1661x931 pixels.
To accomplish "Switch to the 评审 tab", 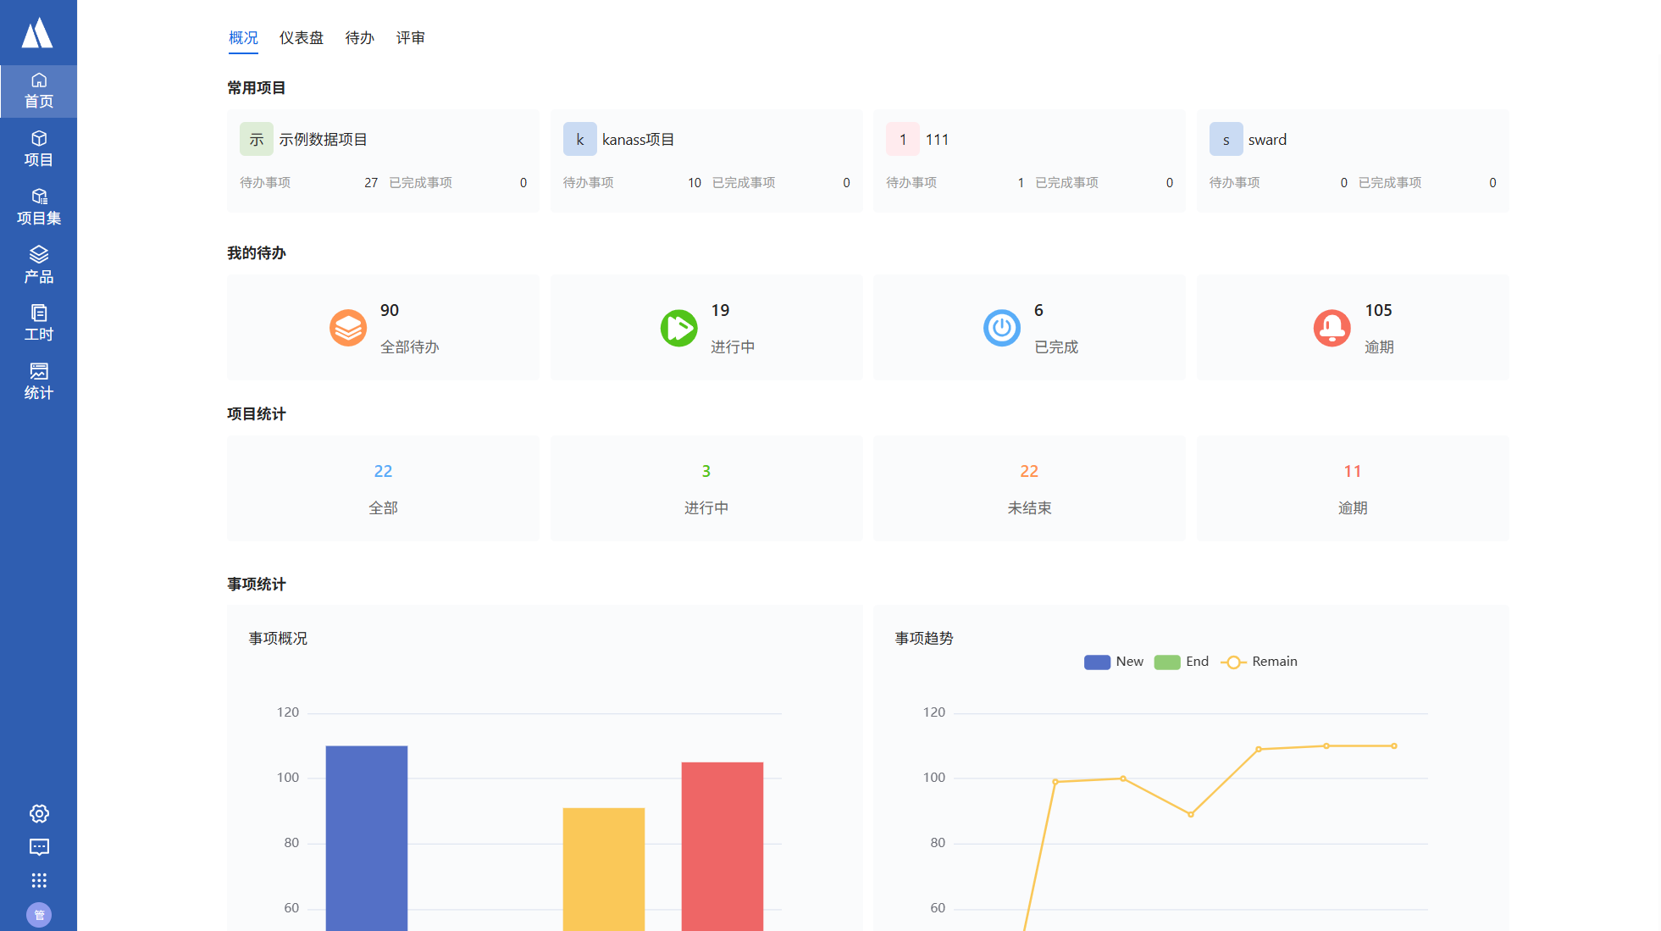I will pyautogui.click(x=410, y=38).
